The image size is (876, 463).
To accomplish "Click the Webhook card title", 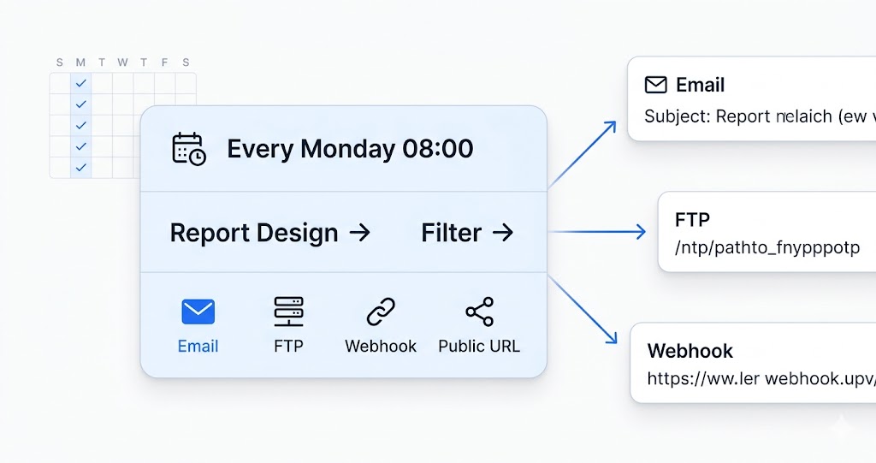I will click(x=690, y=351).
